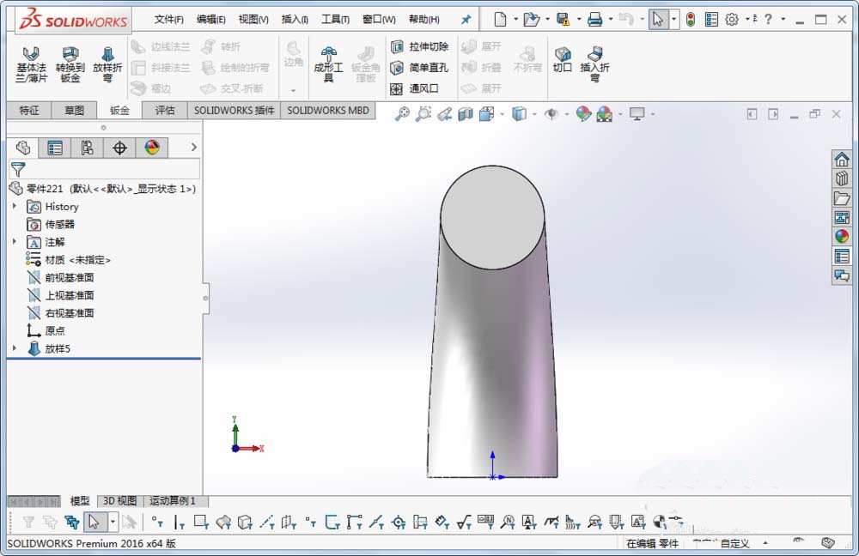
Task: Open the PropertyManager tab icon
Action: click(55, 148)
